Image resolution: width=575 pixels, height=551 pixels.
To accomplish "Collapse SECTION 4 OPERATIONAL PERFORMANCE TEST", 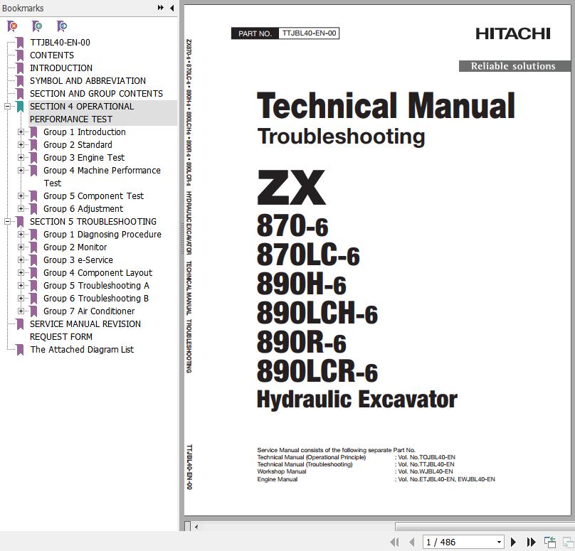I will [7, 106].
